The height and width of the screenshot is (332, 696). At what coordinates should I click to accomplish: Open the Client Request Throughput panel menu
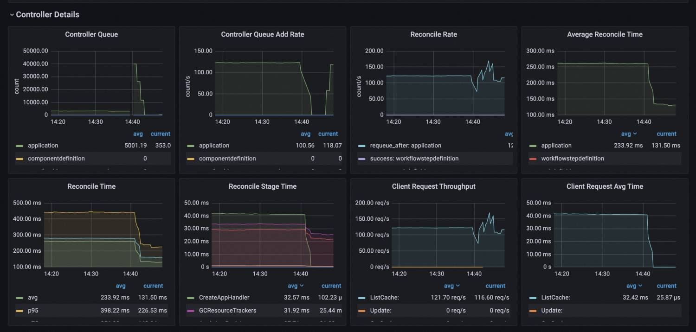click(433, 186)
